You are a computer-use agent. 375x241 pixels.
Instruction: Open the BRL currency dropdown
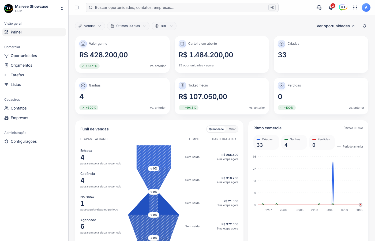coord(164,26)
